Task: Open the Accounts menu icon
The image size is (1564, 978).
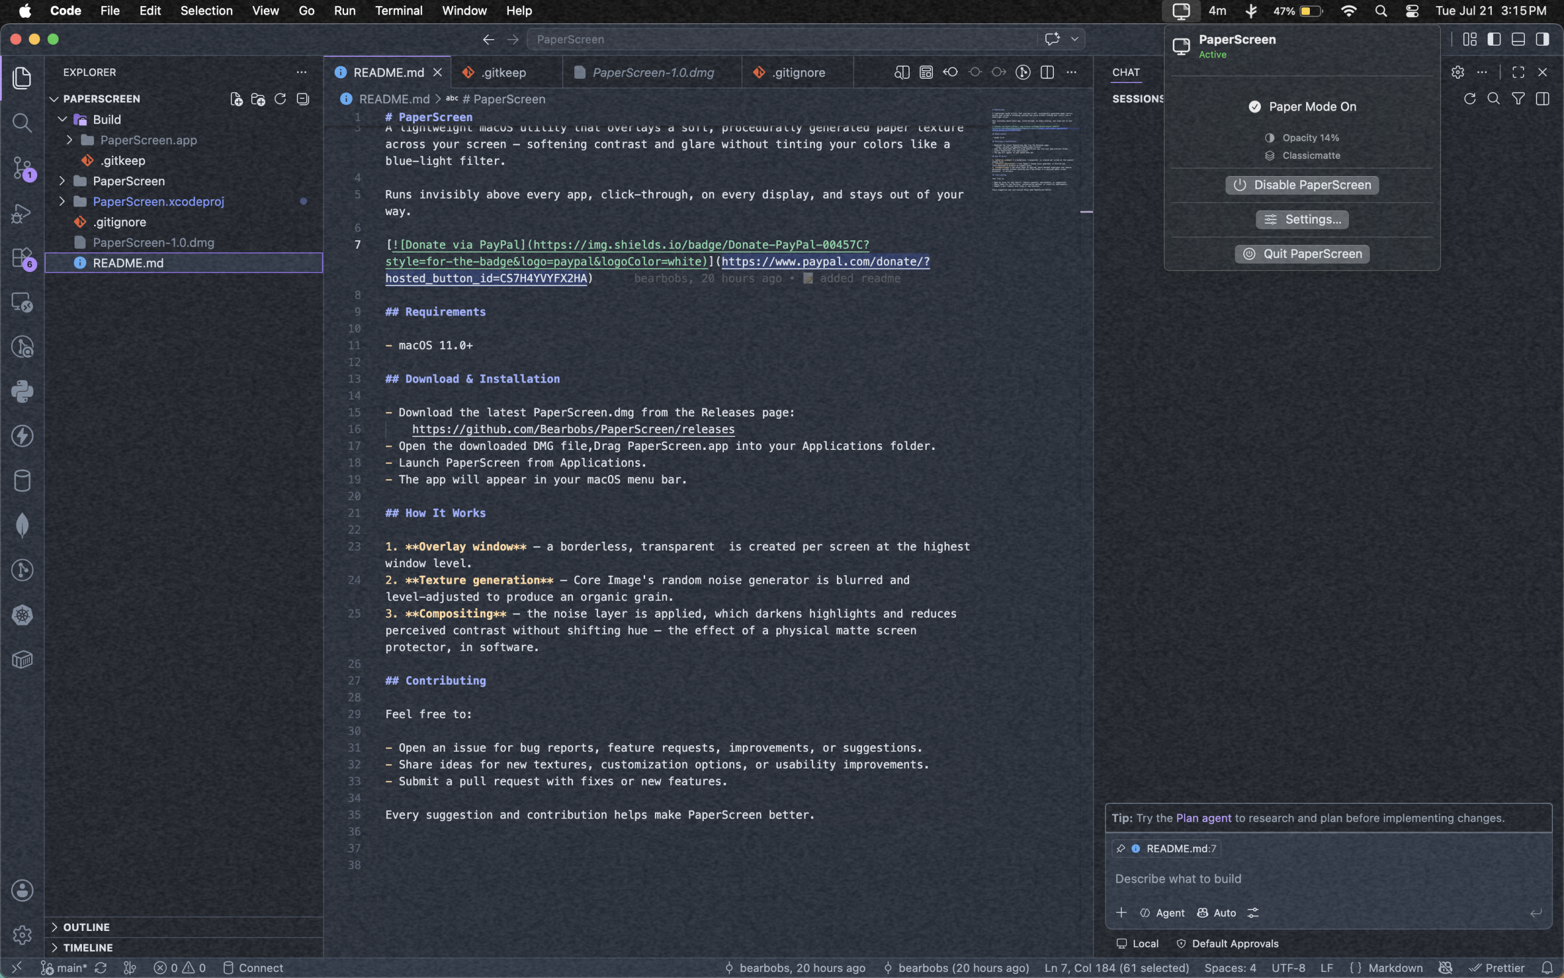Action: click(22, 890)
